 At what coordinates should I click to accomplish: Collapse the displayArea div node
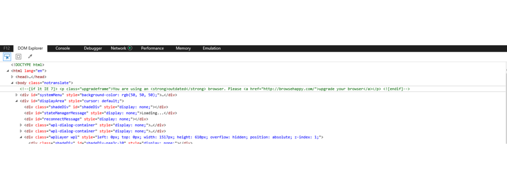pyautogui.click(x=17, y=101)
